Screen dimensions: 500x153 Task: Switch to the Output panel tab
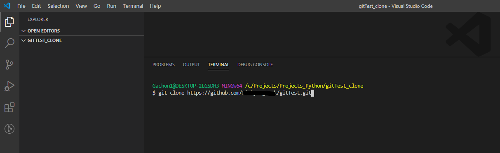pyautogui.click(x=191, y=65)
